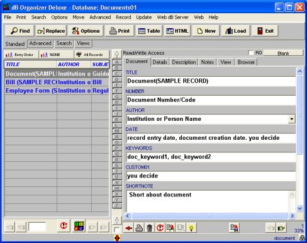The height and width of the screenshot is (243, 307).
Task: Click the Find toolbar button
Action: coord(20,31)
